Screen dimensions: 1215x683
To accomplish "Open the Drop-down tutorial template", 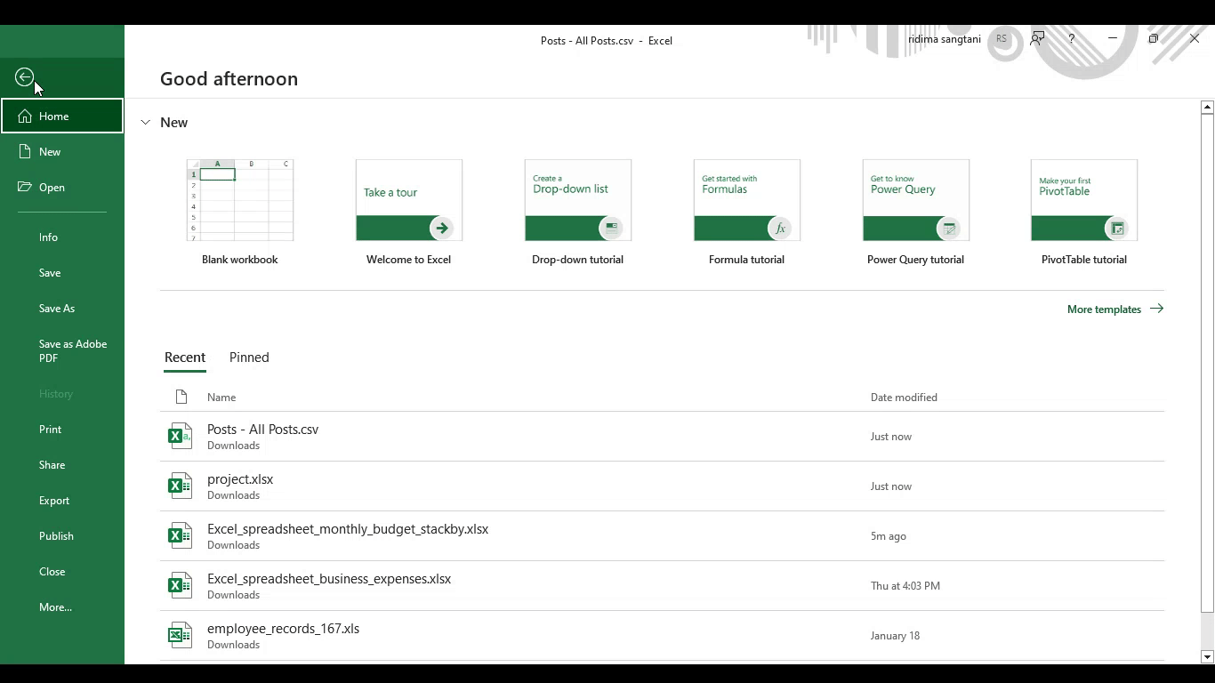I will point(578,213).
